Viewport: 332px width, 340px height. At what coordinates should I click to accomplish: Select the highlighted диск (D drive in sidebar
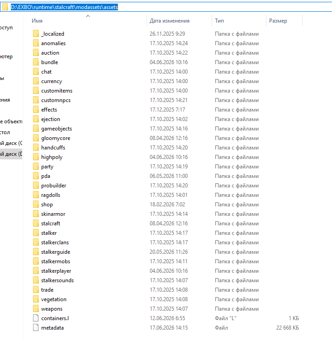(11, 154)
